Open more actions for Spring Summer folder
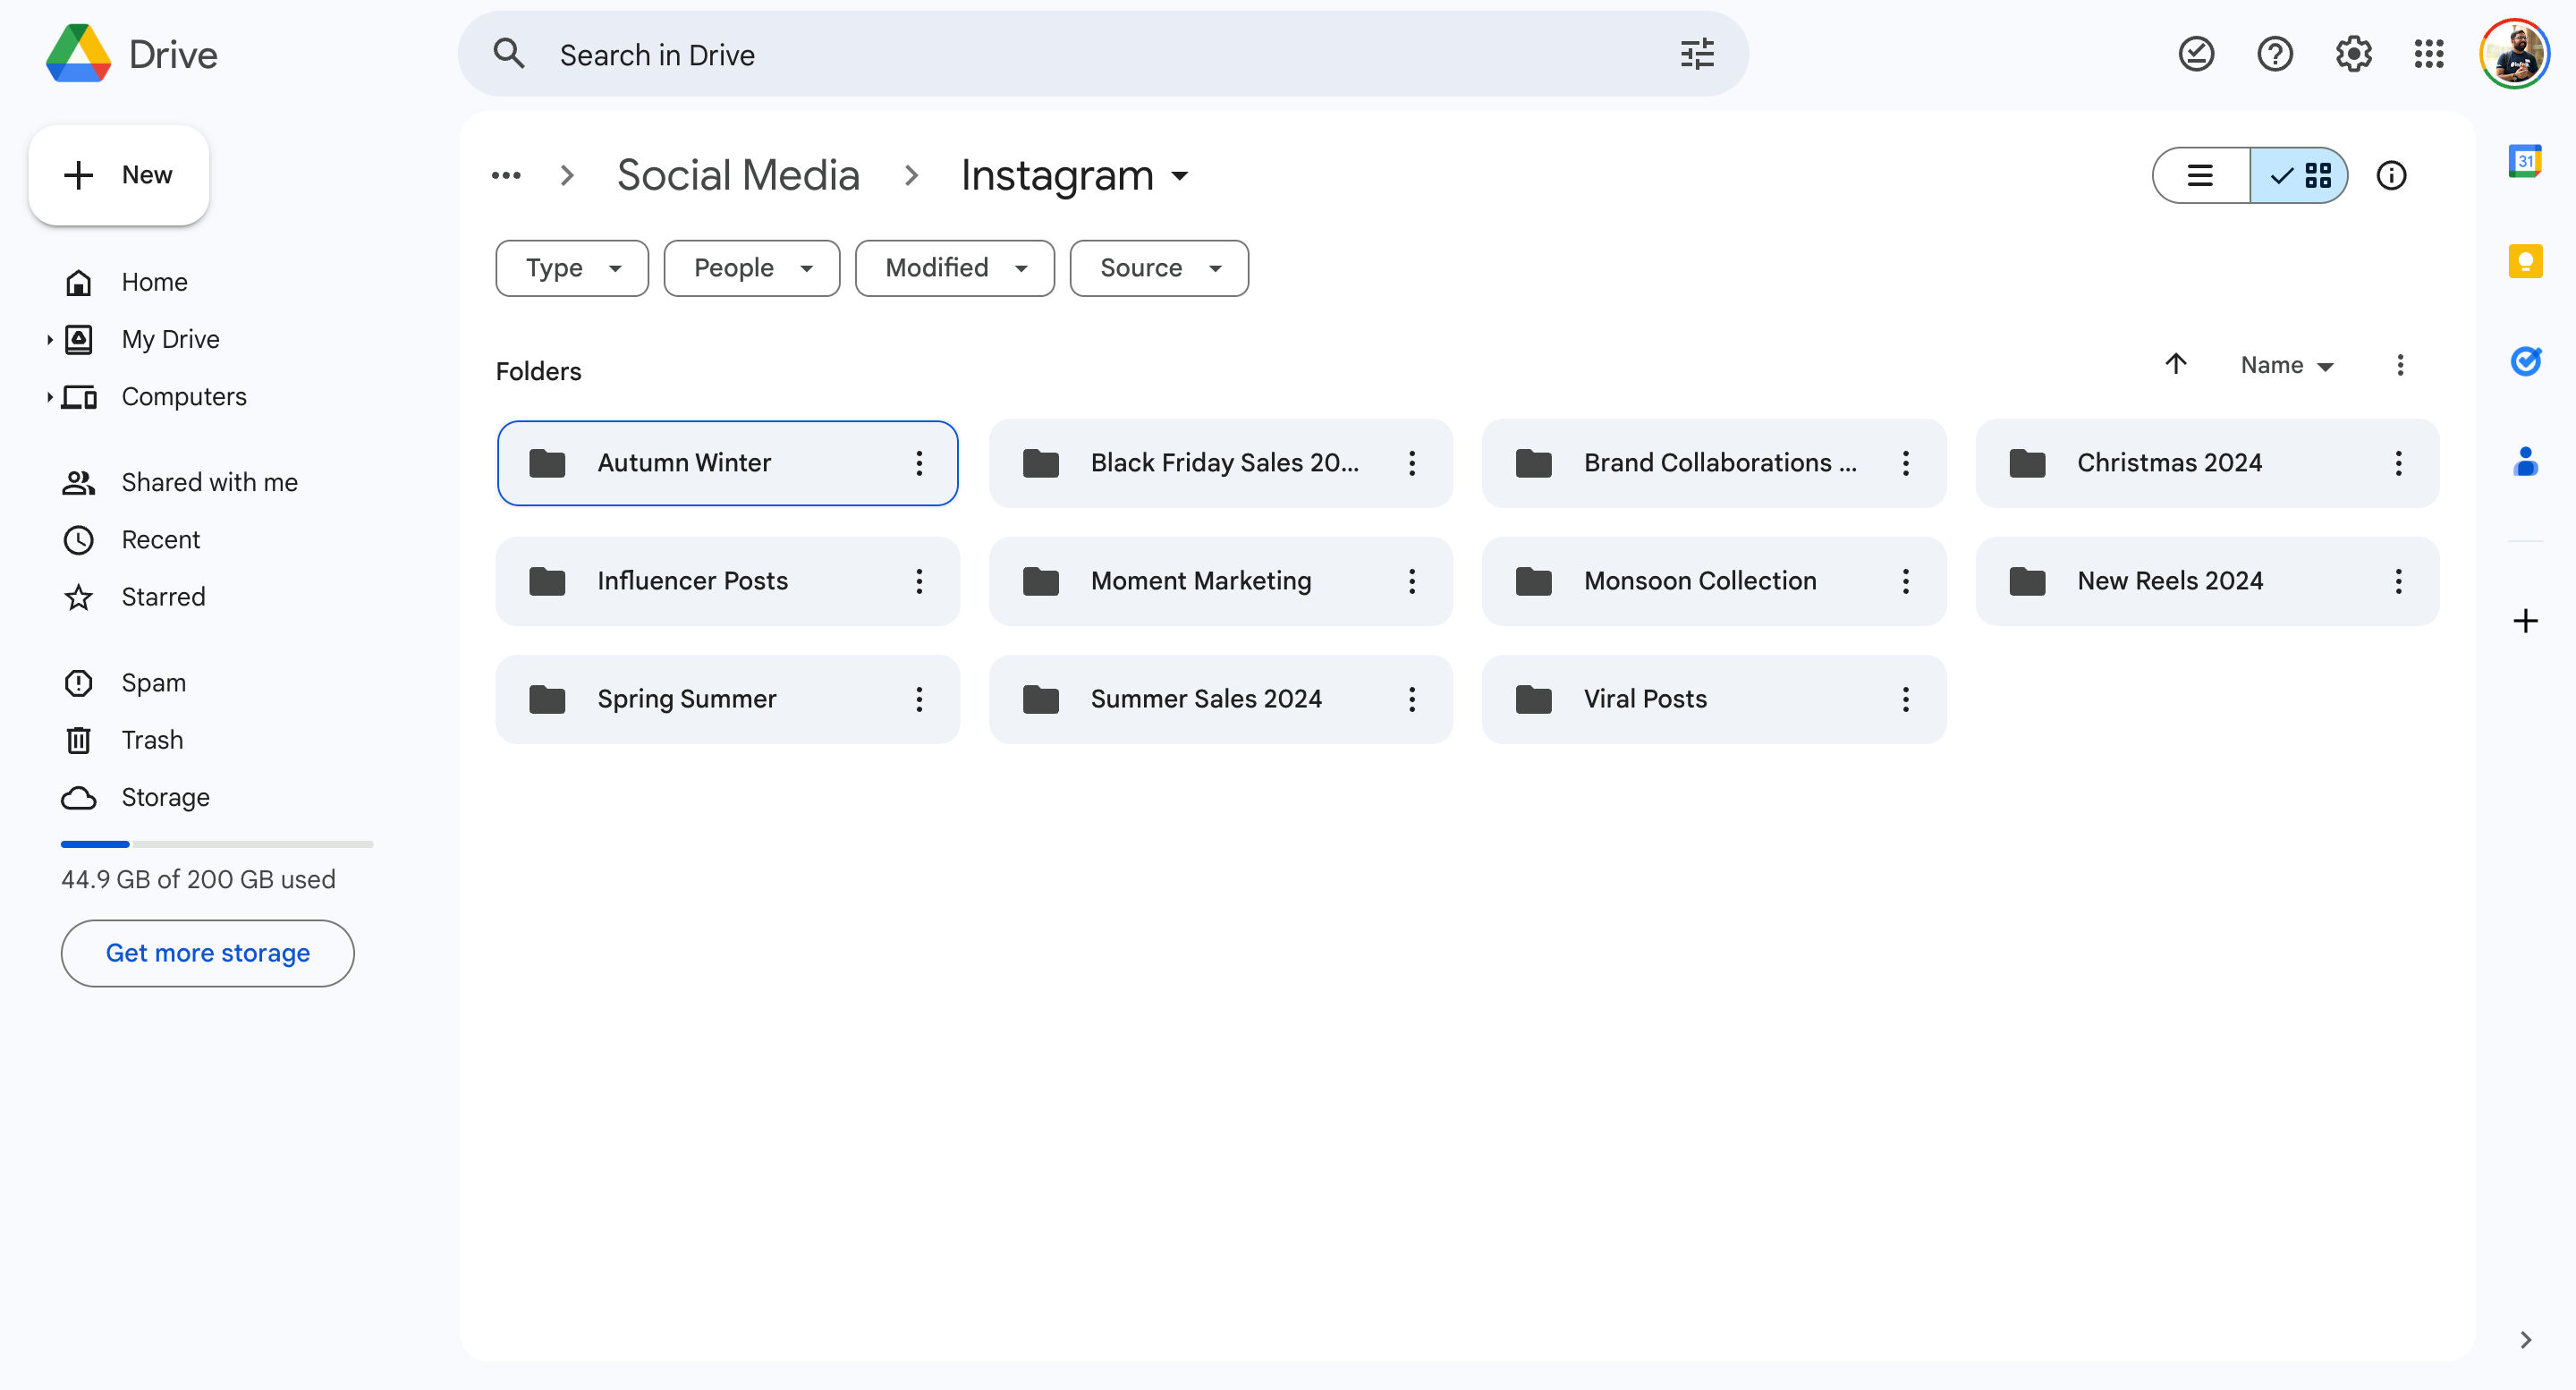 (919, 699)
